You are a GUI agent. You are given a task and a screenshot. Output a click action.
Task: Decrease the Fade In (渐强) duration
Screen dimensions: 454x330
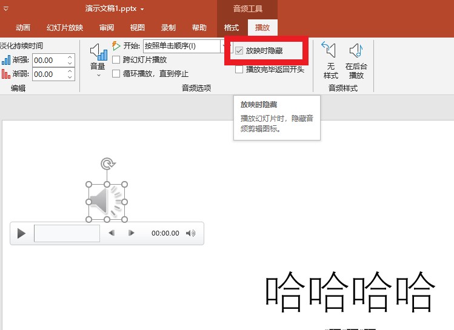pyautogui.click(x=70, y=63)
